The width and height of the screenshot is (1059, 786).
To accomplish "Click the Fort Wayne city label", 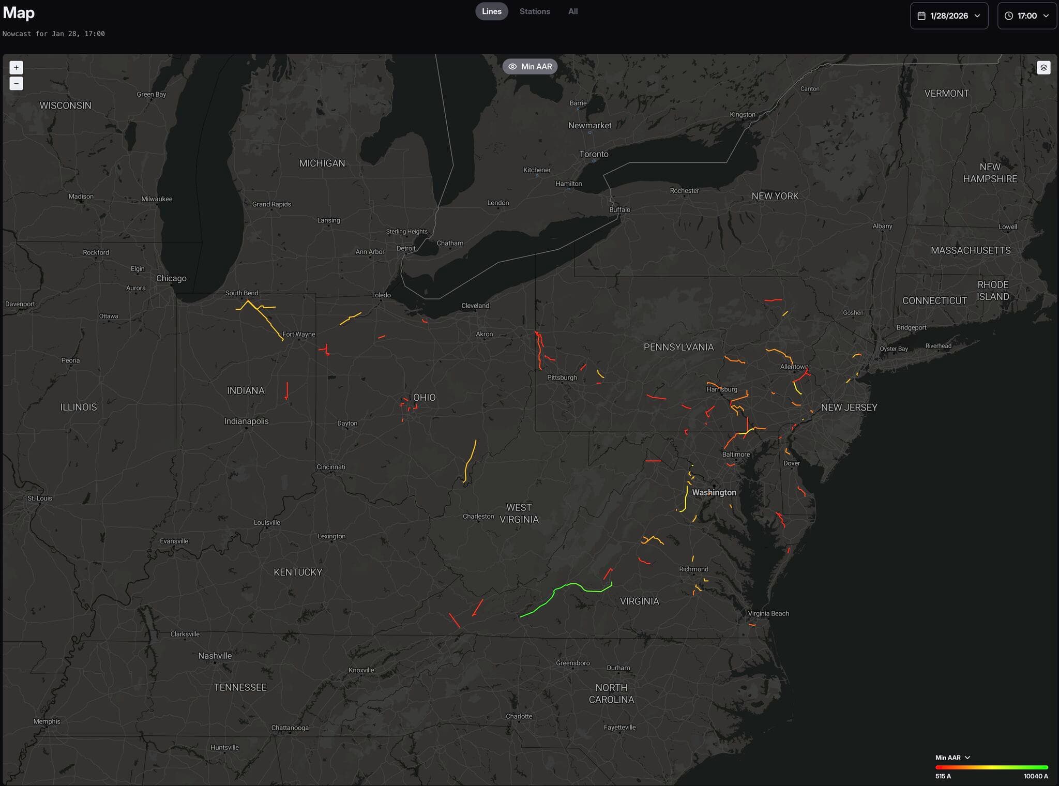I will 298,334.
